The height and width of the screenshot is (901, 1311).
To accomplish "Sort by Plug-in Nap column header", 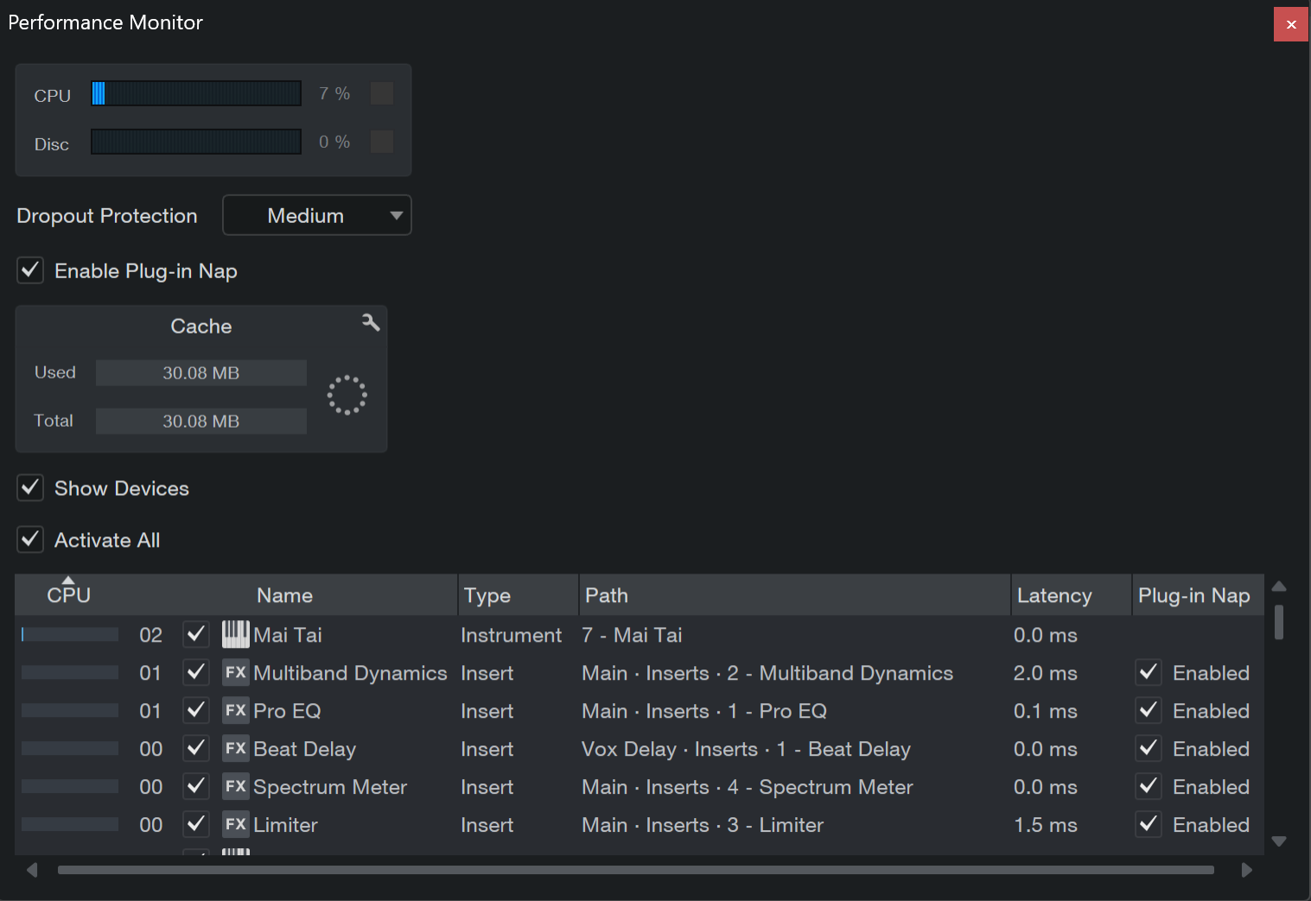I will tap(1198, 595).
